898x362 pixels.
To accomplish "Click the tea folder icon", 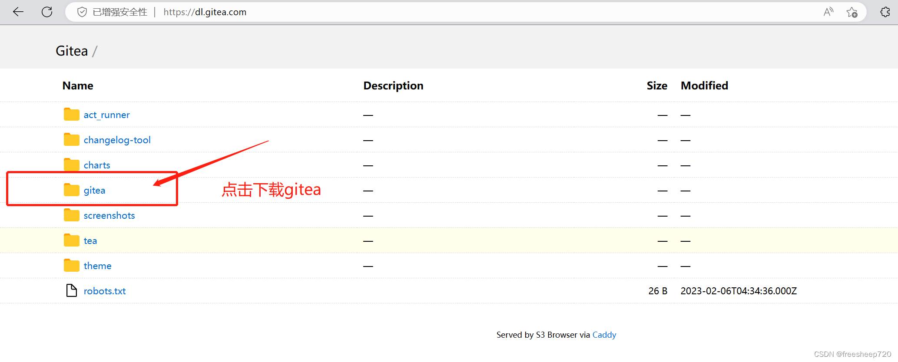I will coord(71,240).
